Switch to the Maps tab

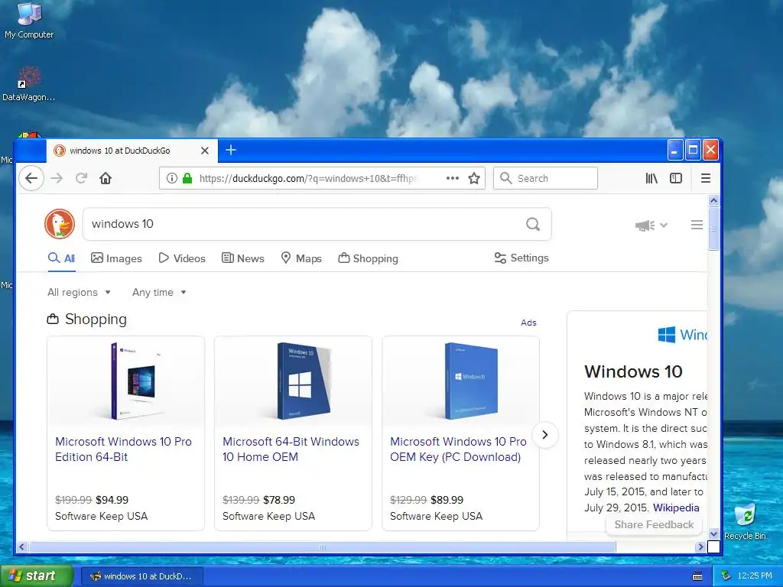coord(301,258)
